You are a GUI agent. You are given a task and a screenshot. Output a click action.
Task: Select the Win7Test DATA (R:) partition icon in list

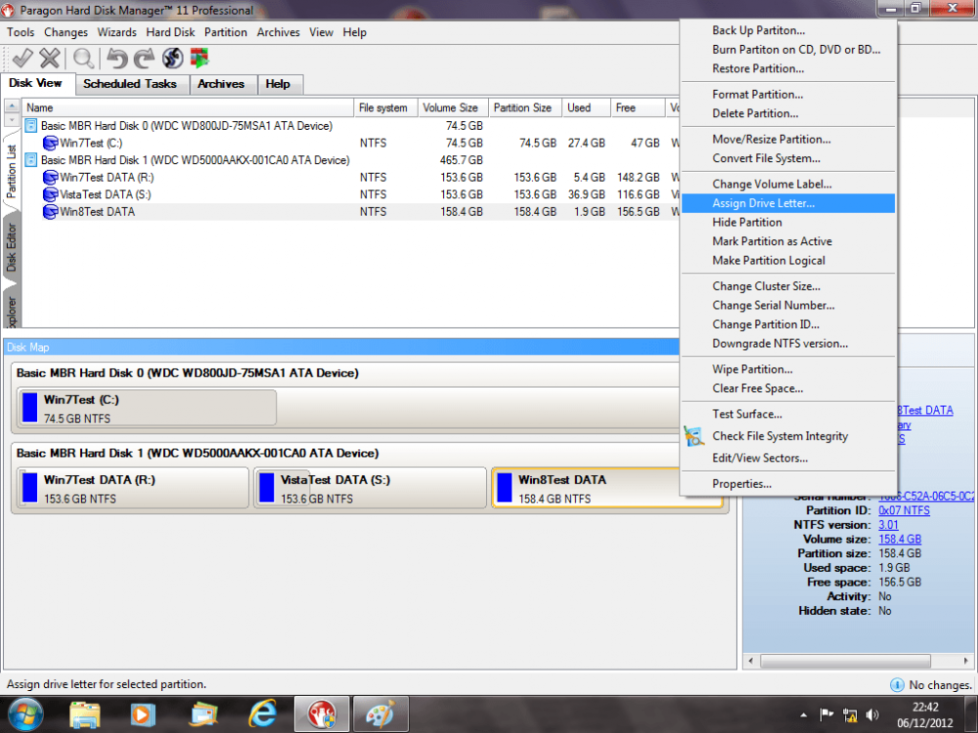[x=50, y=178]
